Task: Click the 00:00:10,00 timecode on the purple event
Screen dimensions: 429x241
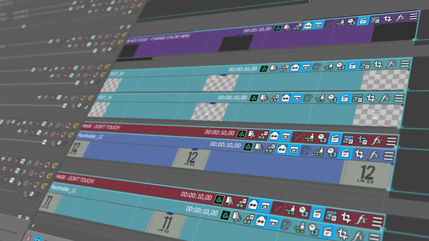Action: click(258, 29)
